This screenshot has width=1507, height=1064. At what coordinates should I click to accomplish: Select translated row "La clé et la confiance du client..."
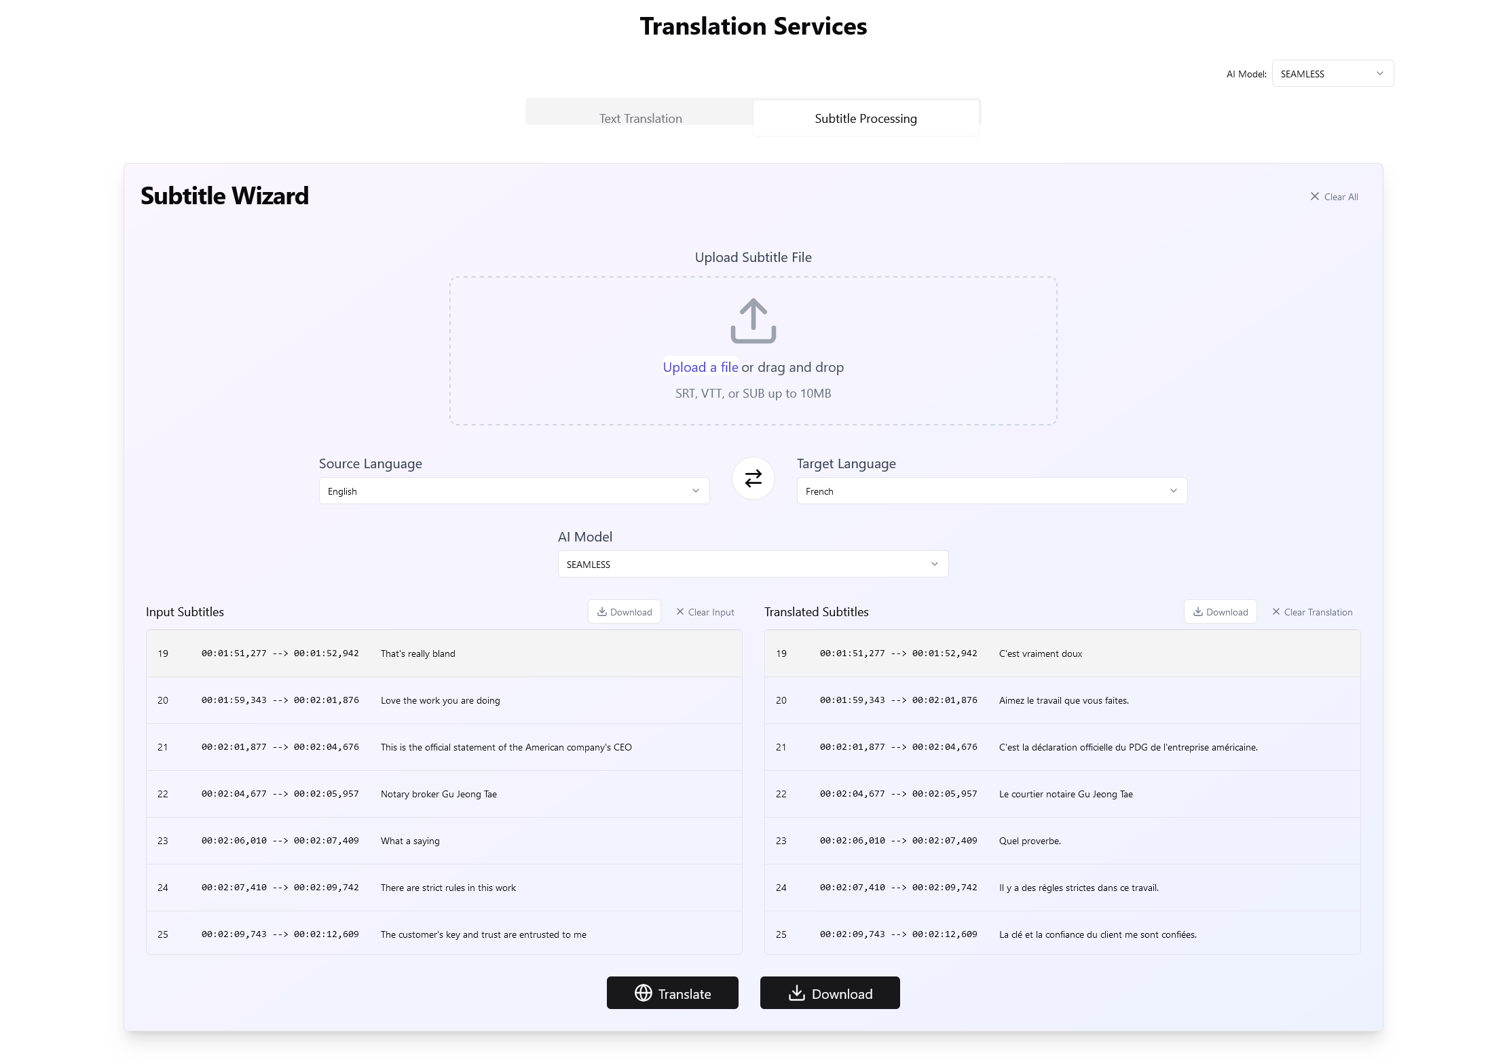pos(1062,933)
